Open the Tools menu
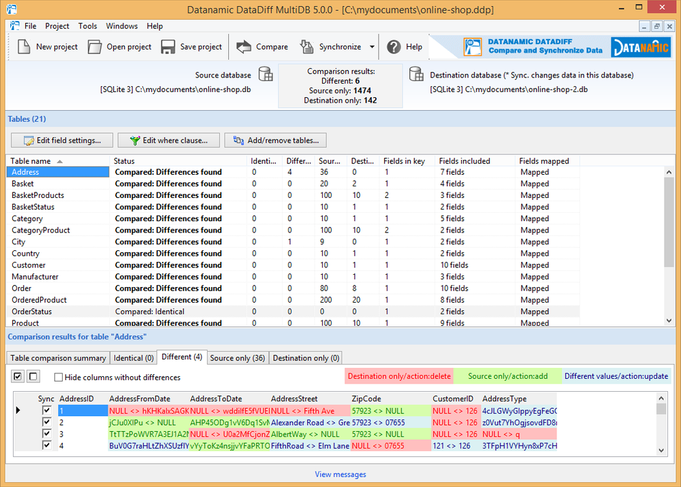681x487 pixels. coord(87,26)
